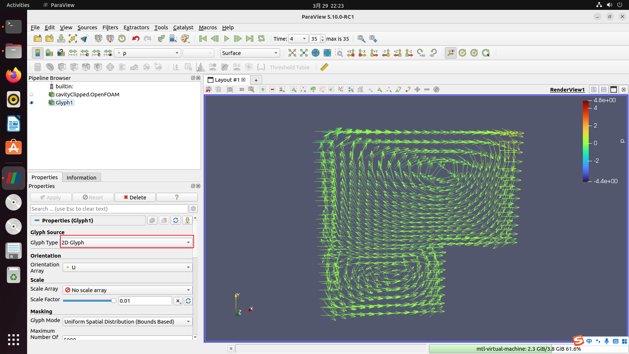Open Show Applications grid in dock
This screenshot has height=354, width=629.
[x=14, y=339]
